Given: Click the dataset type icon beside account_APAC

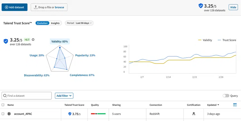Looking at the screenshot, I should pos(9,114).
